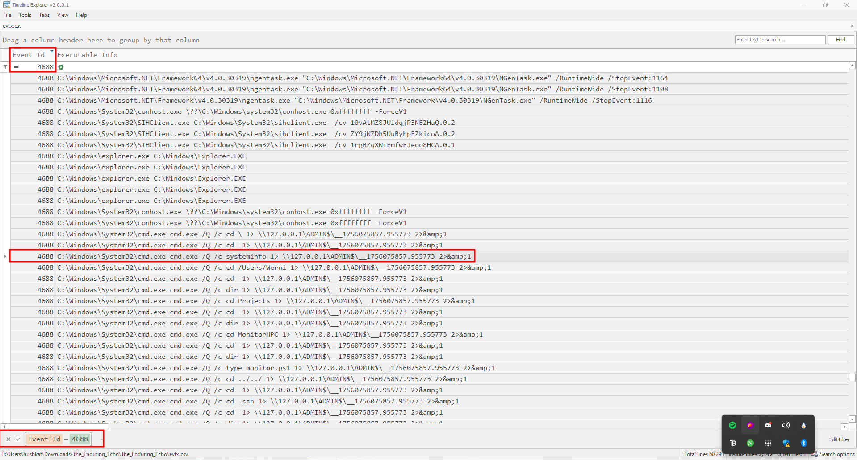Uncheck the Event Id = 4688 filter checkbox
The height and width of the screenshot is (460, 857).
18,439
